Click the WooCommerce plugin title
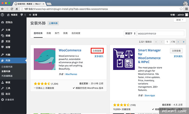This screenshot has height=114, width=189. click(70, 50)
